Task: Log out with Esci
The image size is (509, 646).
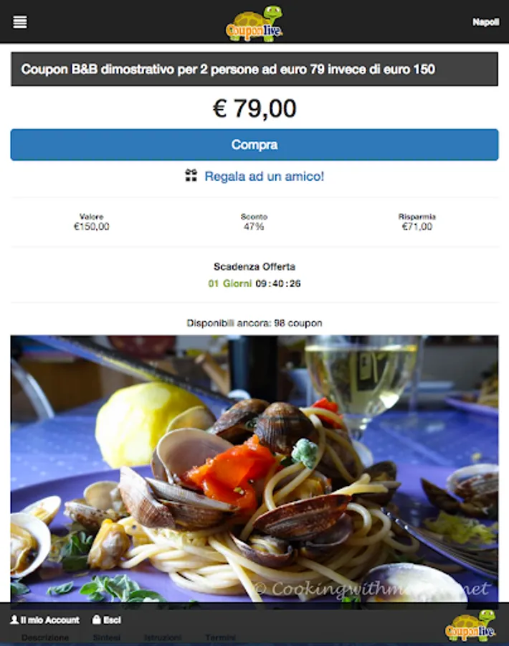Action: pyautogui.click(x=112, y=619)
